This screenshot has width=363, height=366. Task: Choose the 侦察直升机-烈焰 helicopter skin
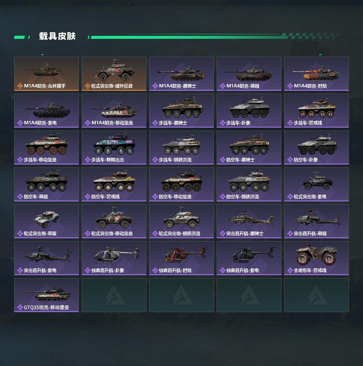(x=181, y=258)
